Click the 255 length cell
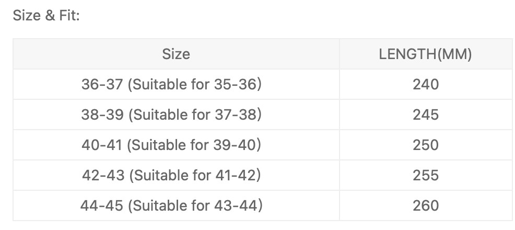Screen dimensions: 515x230 coord(425,175)
